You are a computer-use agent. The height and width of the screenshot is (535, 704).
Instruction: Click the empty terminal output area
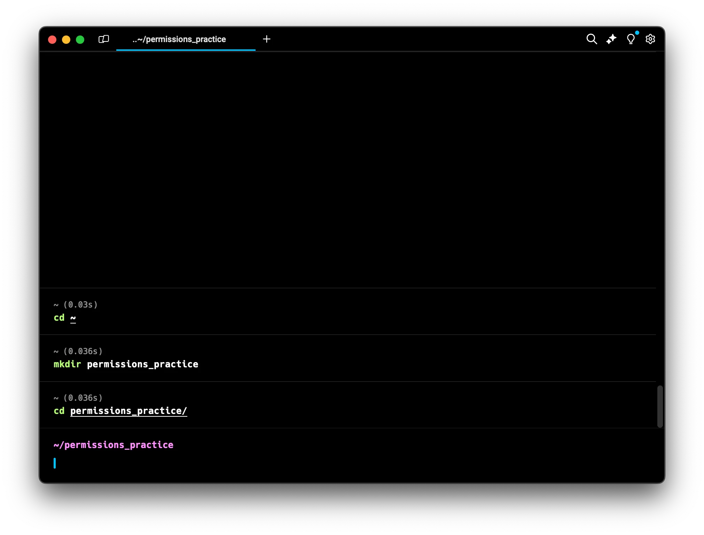pyautogui.click(x=348, y=167)
